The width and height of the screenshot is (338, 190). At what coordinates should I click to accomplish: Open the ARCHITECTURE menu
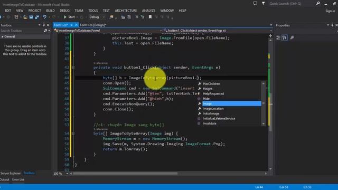pos(126,11)
